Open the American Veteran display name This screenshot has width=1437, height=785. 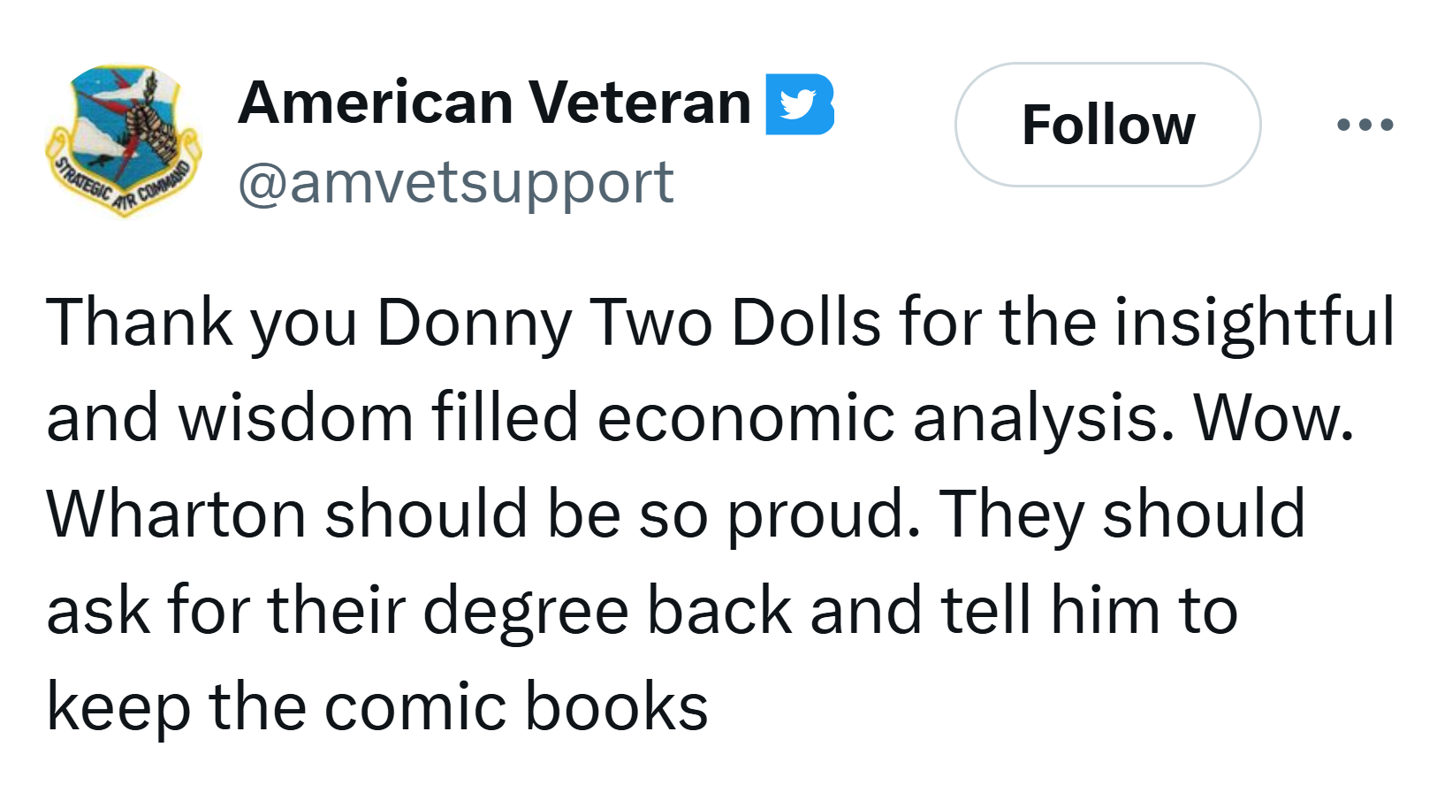(x=495, y=103)
